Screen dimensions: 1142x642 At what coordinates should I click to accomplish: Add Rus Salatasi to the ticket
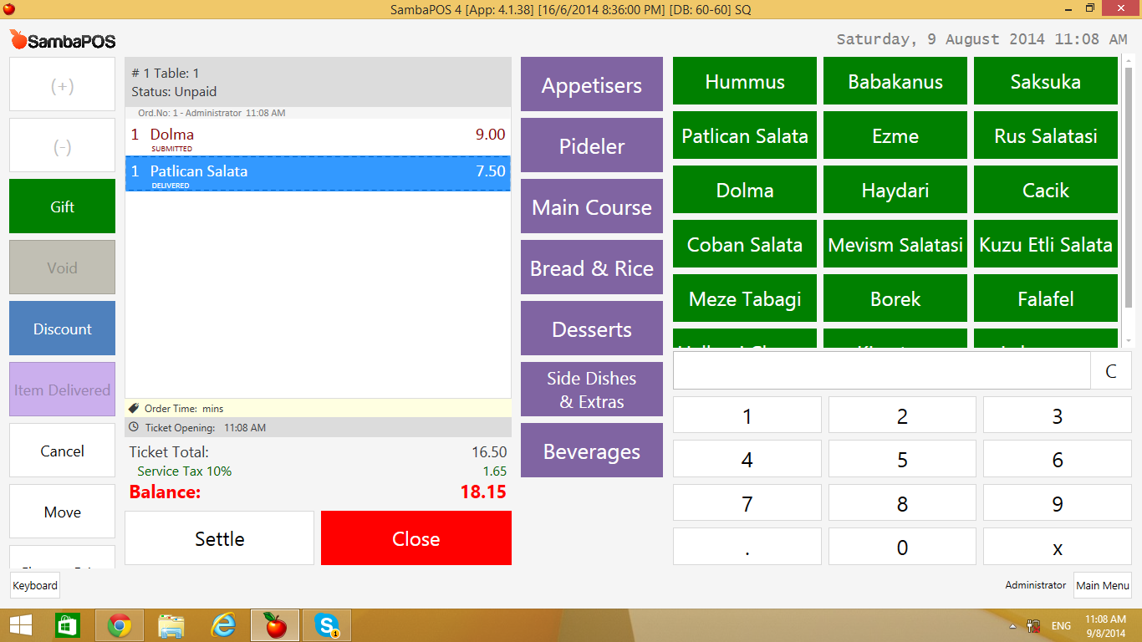tap(1046, 135)
